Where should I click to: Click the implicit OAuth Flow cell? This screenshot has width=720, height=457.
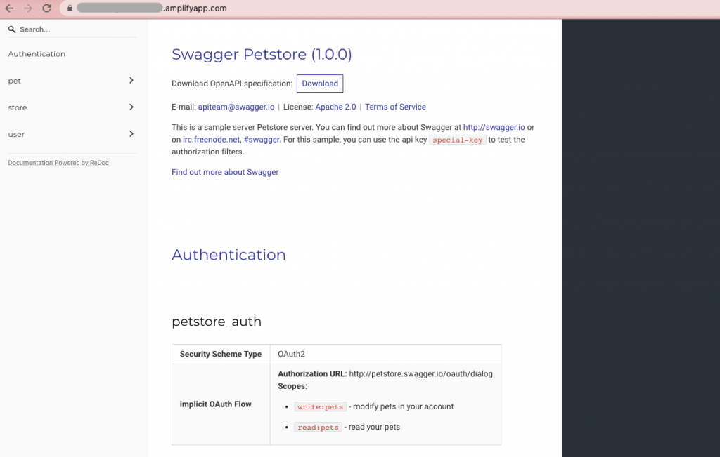pyautogui.click(x=221, y=404)
